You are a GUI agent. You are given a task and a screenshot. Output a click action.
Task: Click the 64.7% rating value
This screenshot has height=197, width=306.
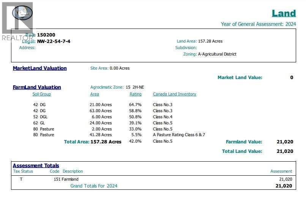135,105
